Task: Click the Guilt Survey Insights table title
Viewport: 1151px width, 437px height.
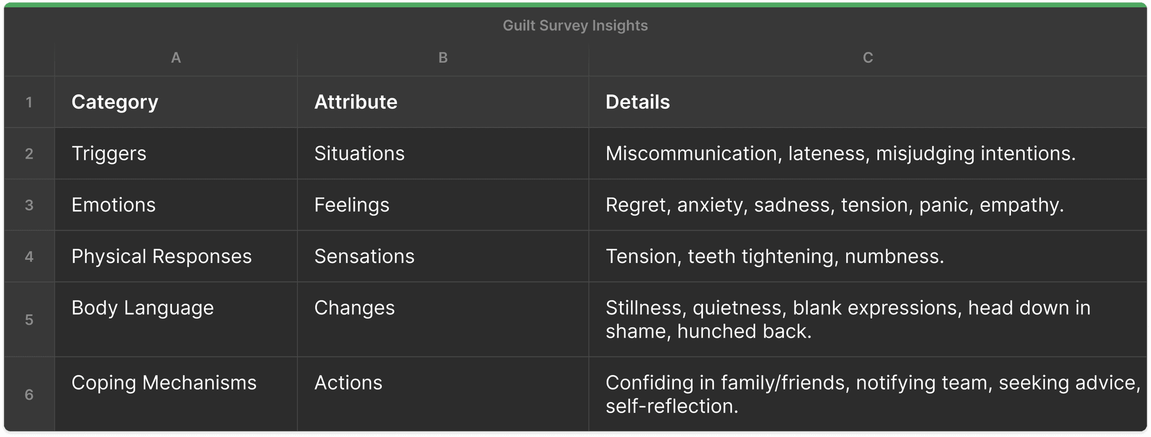Action: pos(575,26)
